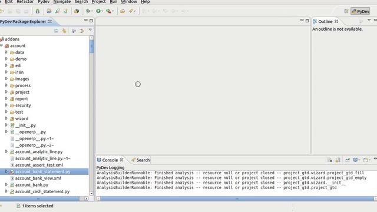Click the account_assert_test.xml file icon
The image size is (377, 212).
pos(12,165)
